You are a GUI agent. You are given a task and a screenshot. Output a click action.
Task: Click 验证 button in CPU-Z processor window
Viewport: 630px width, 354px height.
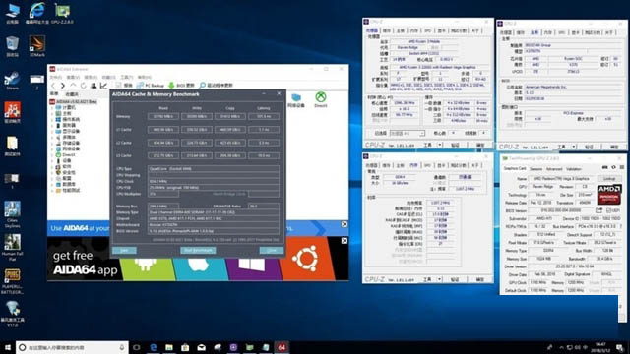455,145
